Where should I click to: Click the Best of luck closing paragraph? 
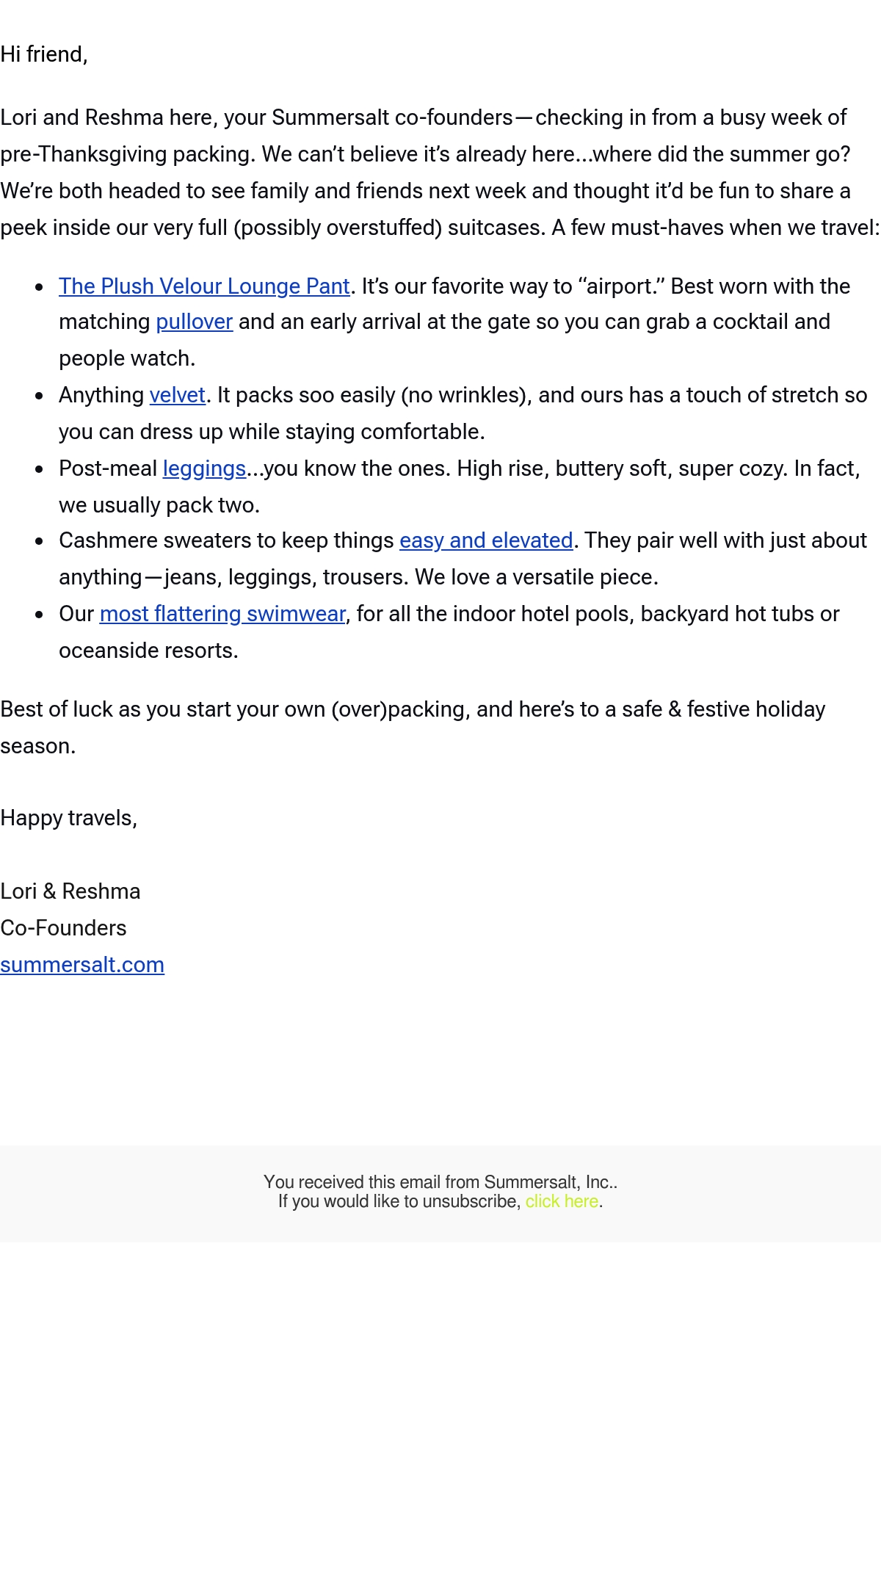tap(413, 728)
